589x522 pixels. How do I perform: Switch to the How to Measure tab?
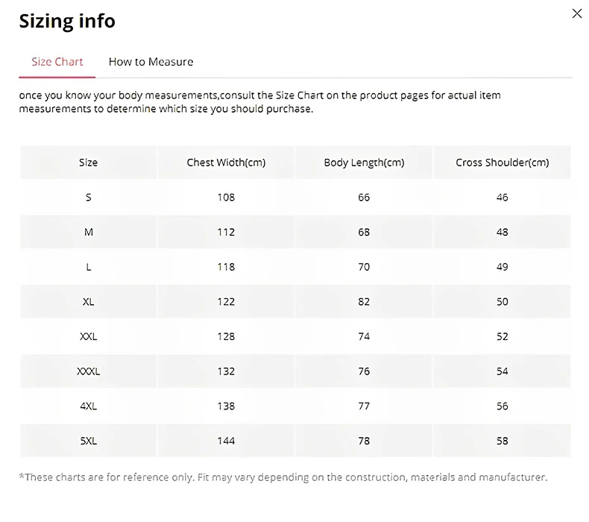click(151, 62)
